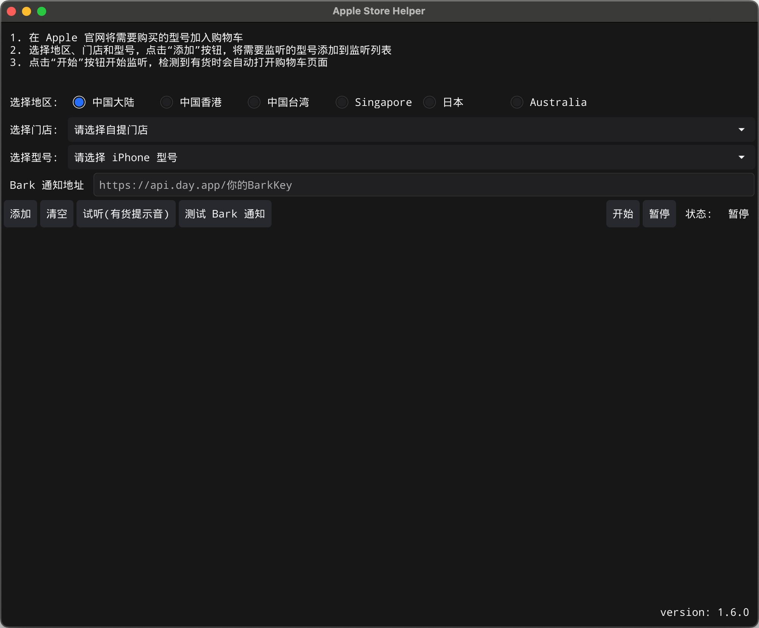This screenshot has height=628, width=759.
Task: Click instruction line 2 about 监听列表
Action: [x=200, y=50]
